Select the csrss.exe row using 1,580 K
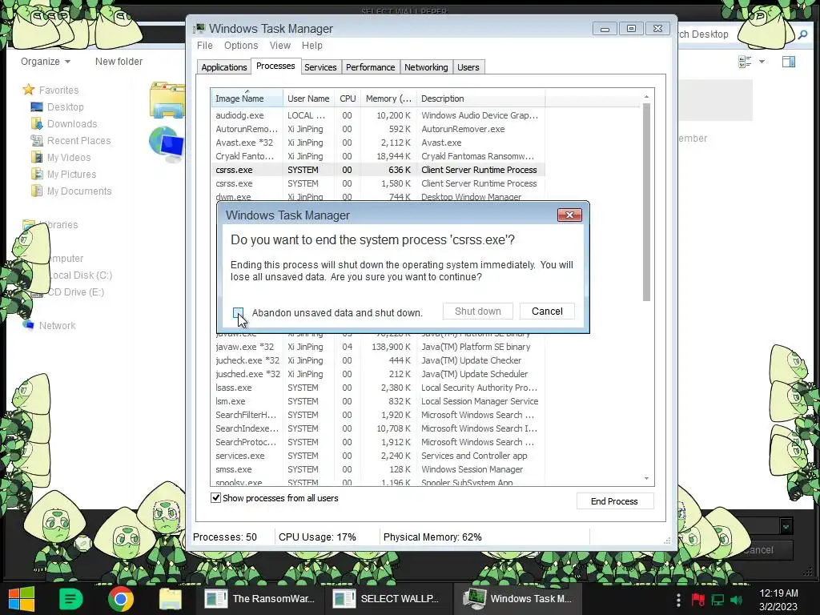Screen dimensions: 820x615 coord(378,183)
